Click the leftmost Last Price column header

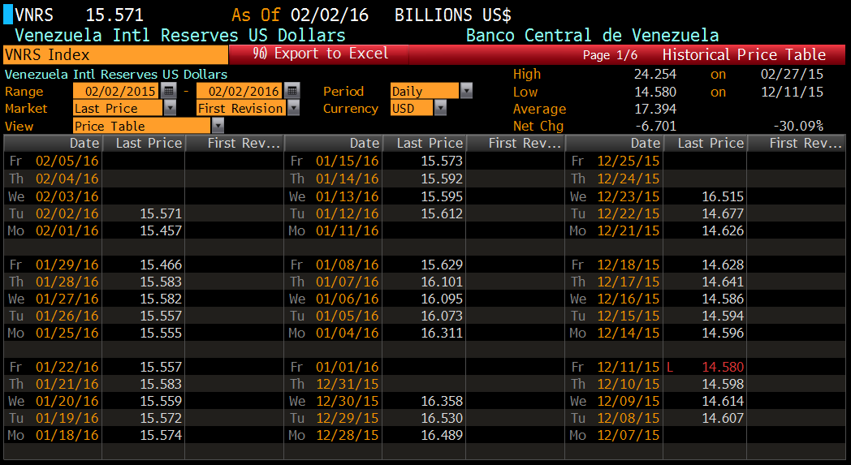click(x=143, y=144)
